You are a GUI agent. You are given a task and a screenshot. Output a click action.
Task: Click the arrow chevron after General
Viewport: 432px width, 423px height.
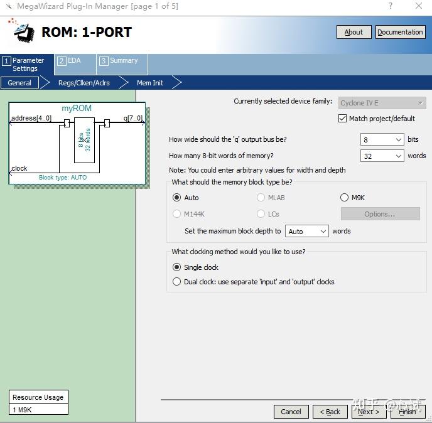[x=45, y=83]
